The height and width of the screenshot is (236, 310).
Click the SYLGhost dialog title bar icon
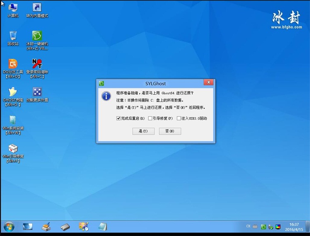tap(101, 84)
